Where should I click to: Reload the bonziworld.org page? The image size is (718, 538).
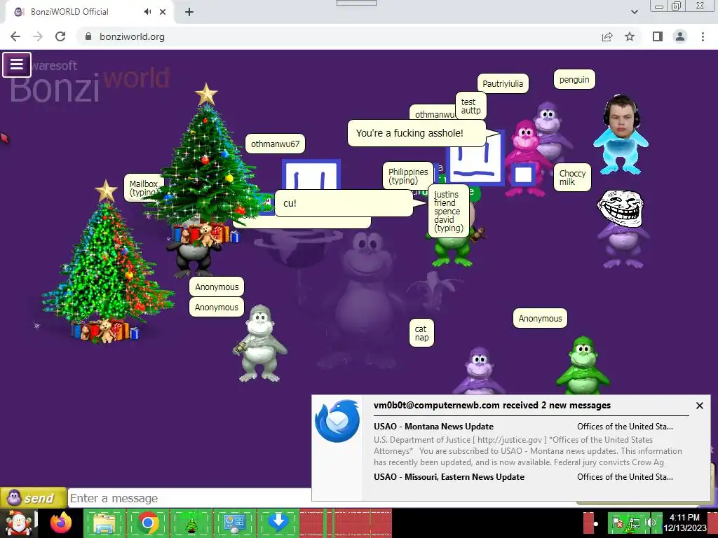point(60,36)
